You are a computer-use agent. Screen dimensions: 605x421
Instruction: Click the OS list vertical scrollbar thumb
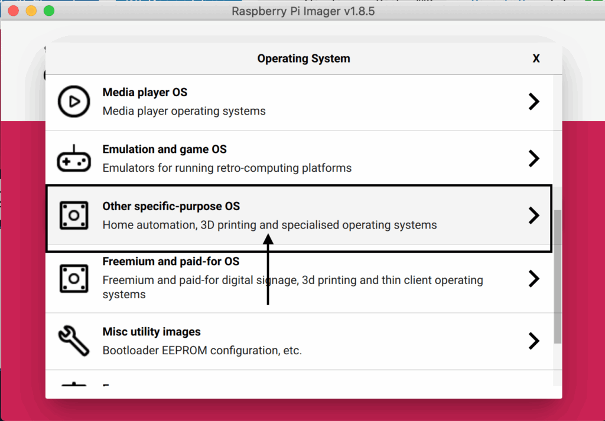558,276
